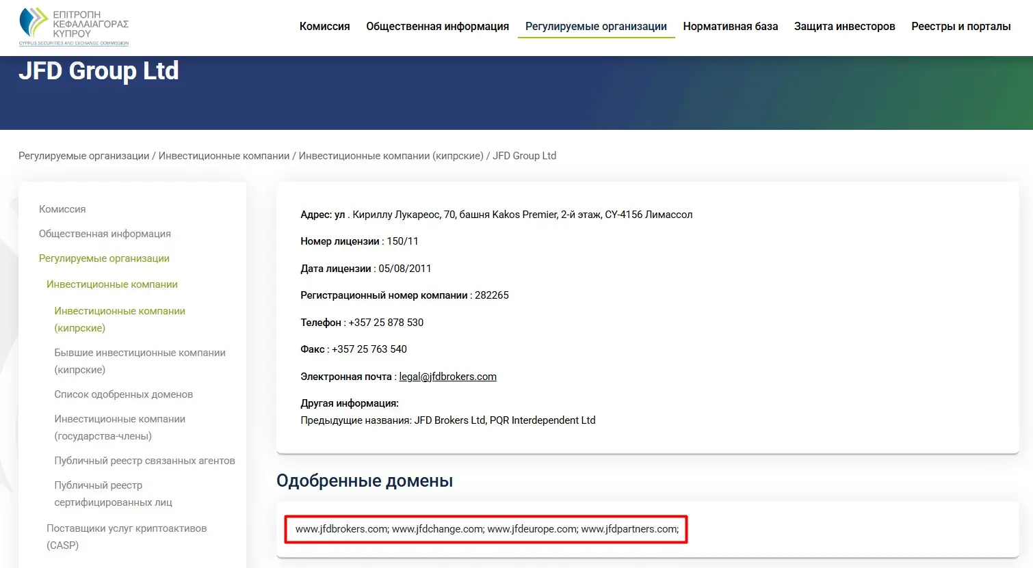Open Инвестиционные компании (кипрские) from breadcrumbs
1033x568 pixels.
pyautogui.click(x=391, y=155)
